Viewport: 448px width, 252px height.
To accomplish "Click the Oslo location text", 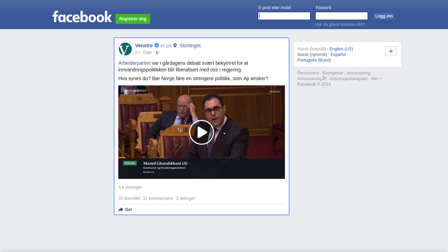I will (147, 52).
